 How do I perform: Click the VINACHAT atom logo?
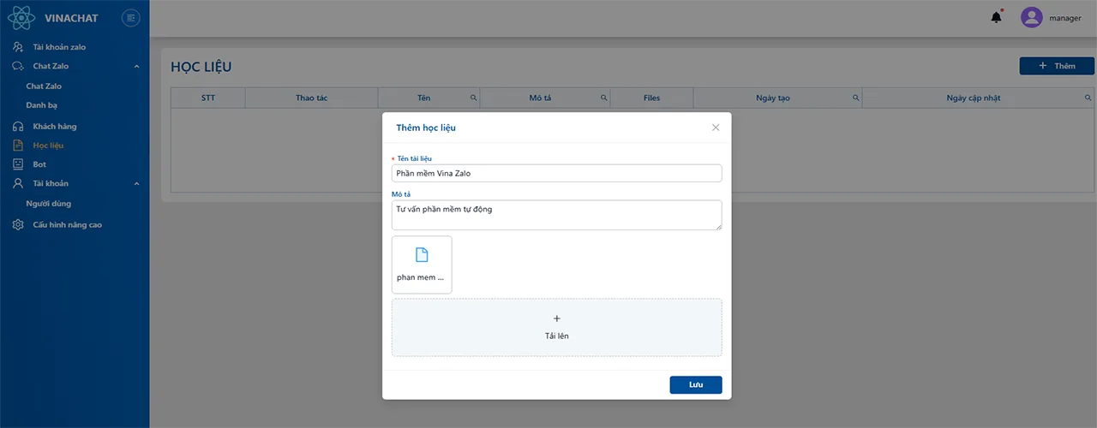tap(21, 17)
